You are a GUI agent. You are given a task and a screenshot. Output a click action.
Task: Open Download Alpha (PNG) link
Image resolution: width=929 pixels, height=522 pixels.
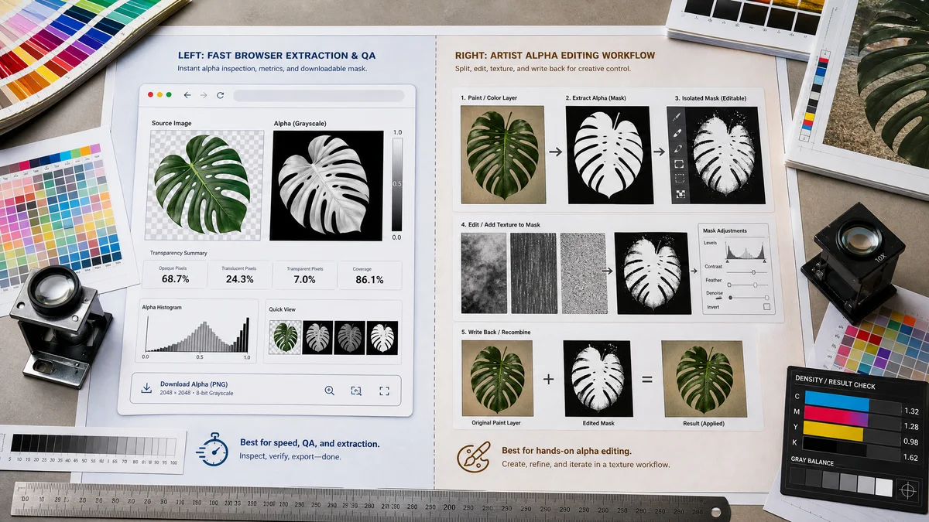pyautogui.click(x=194, y=384)
